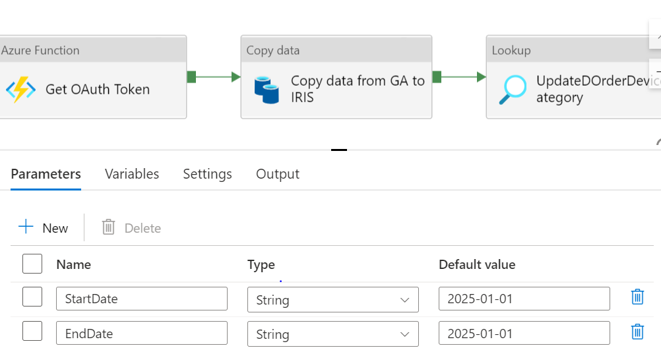Open the EndDate Type dropdown
Image resolution: width=661 pixels, height=352 pixels.
(332, 334)
